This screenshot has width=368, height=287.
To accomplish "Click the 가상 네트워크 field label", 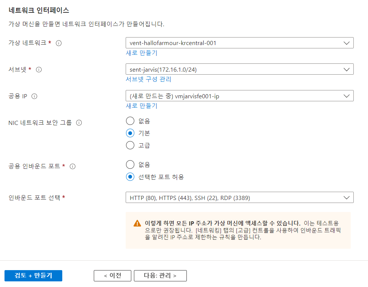I will click(27, 43).
